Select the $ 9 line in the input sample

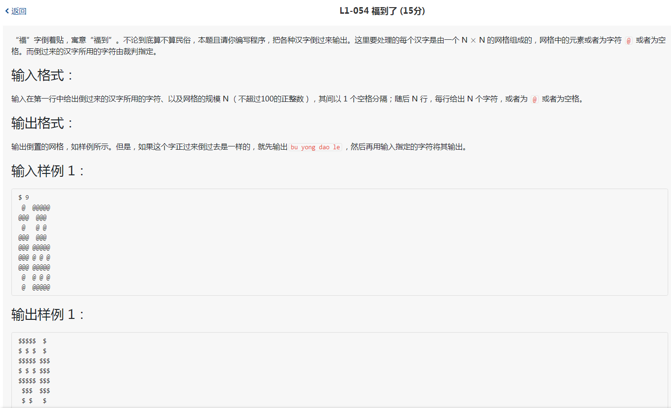click(22, 197)
